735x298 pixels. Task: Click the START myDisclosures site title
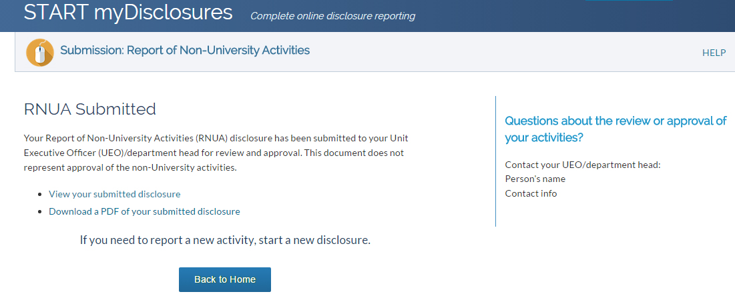click(128, 13)
